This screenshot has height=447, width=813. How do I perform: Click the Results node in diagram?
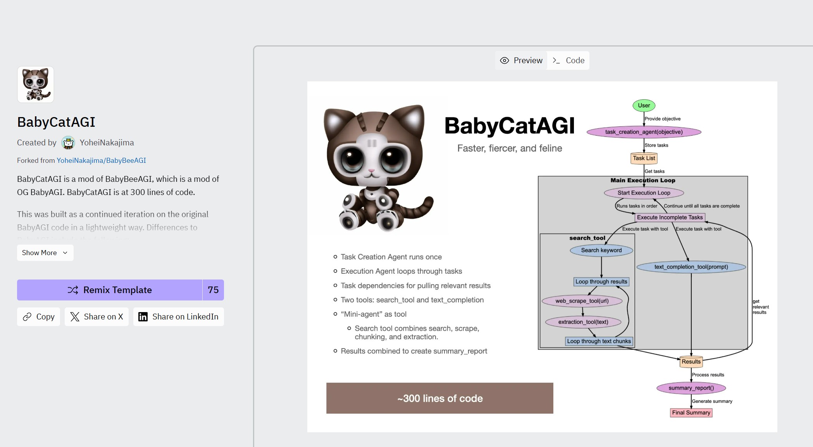691,362
